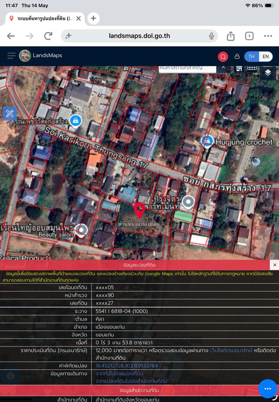279x402 pixels.
Task: Select the district value เมืองขอนแก่น
Action: click(x=110, y=327)
